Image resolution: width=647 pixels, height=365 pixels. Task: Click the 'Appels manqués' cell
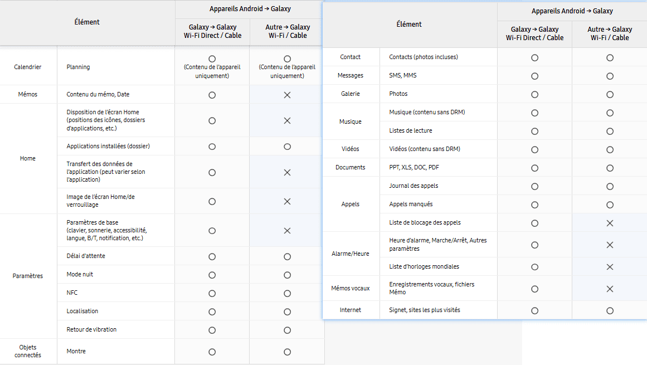coord(438,204)
